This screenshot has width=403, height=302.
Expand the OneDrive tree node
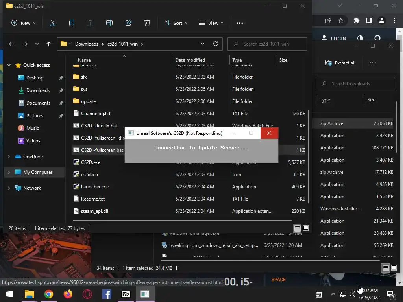9,157
